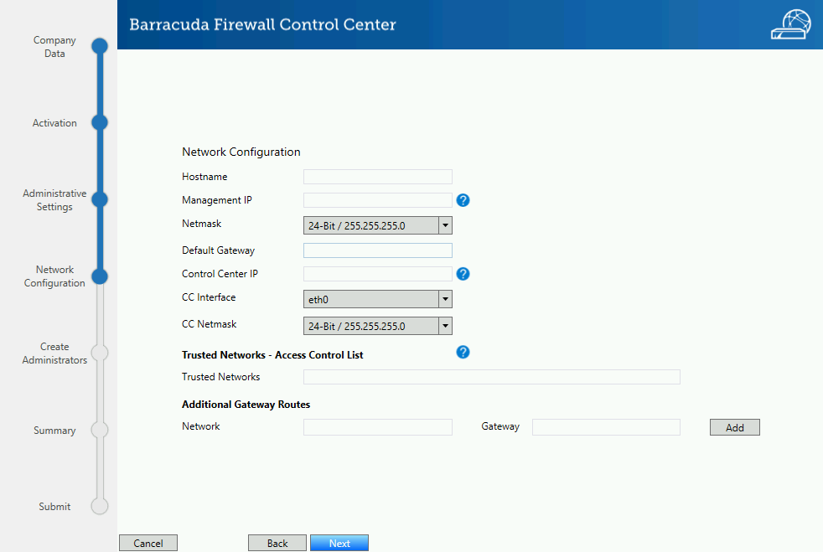The image size is (823, 552).
Task: Click the Network Configuration section heading
Action: (241, 152)
